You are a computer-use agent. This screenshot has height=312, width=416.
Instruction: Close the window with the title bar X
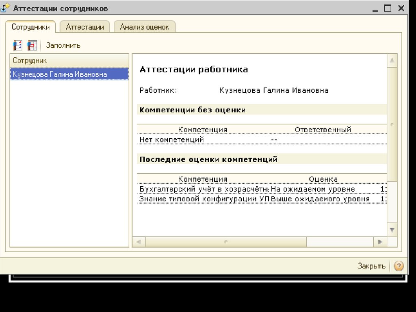(x=401, y=8)
